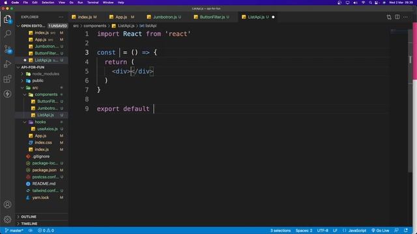Image resolution: width=417 pixels, height=234 pixels.
Task: Open the Source Control view
Action: [7, 49]
